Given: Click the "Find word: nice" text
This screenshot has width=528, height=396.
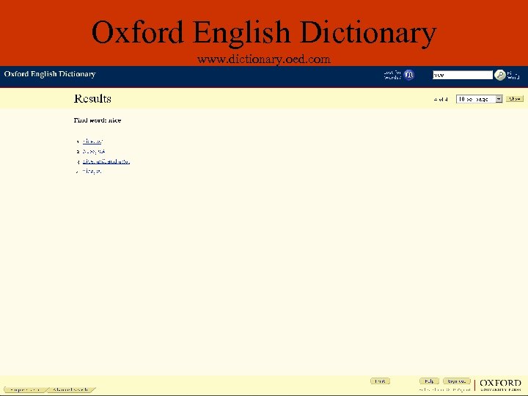Looking at the screenshot, I should [98, 120].
